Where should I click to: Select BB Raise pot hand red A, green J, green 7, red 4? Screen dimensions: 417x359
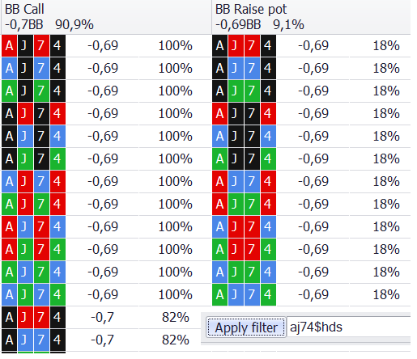coord(244,204)
